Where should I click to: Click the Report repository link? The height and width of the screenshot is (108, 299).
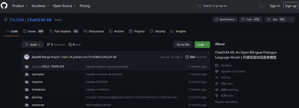(226, 102)
